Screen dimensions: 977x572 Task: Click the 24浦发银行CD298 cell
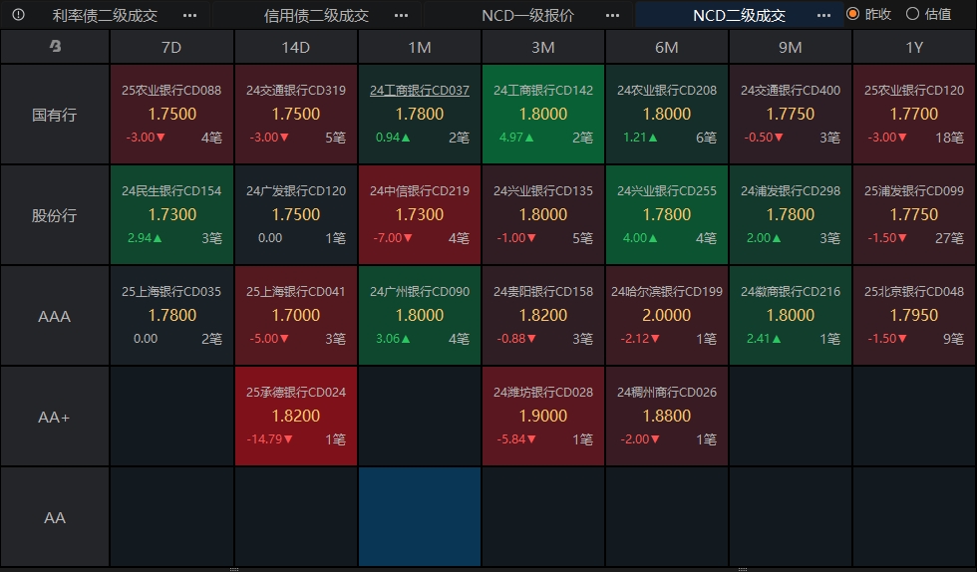tap(790, 215)
